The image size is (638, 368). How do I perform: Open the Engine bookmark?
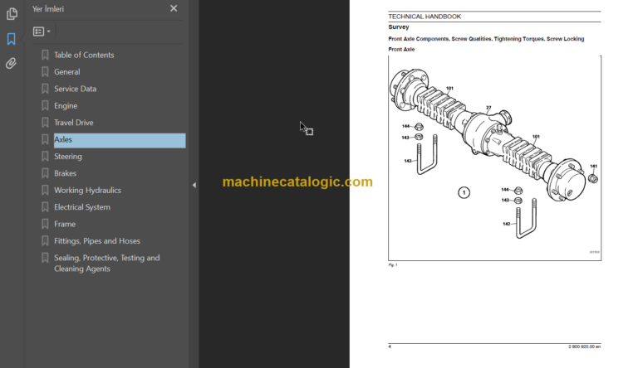click(x=66, y=105)
